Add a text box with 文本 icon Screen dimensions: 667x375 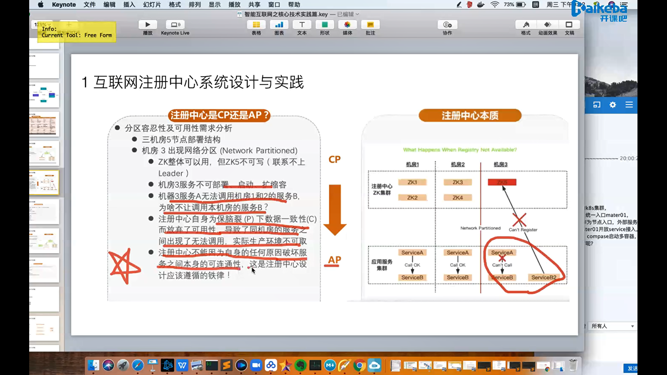pyautogui.click(x=302, y=25)
